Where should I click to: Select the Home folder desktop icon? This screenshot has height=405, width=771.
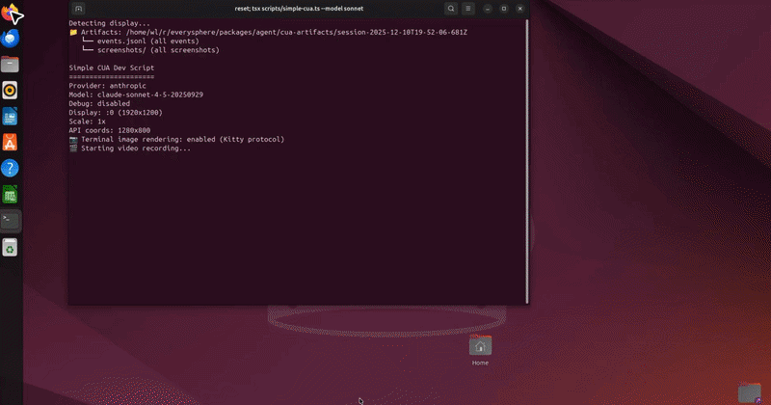point(480,351)
